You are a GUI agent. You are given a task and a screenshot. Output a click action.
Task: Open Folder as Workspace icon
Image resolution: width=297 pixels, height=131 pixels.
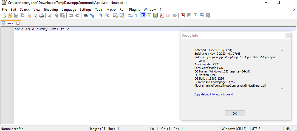[x=168, y=16]
